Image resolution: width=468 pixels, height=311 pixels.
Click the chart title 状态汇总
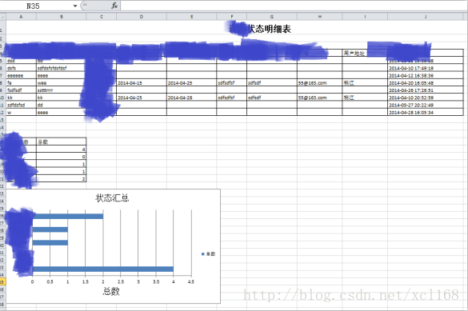point(112,198)
